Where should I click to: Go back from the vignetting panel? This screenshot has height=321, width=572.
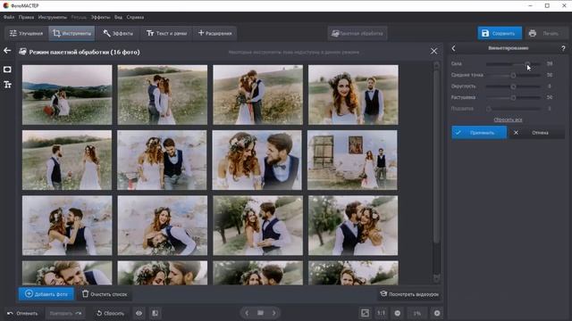453,48
